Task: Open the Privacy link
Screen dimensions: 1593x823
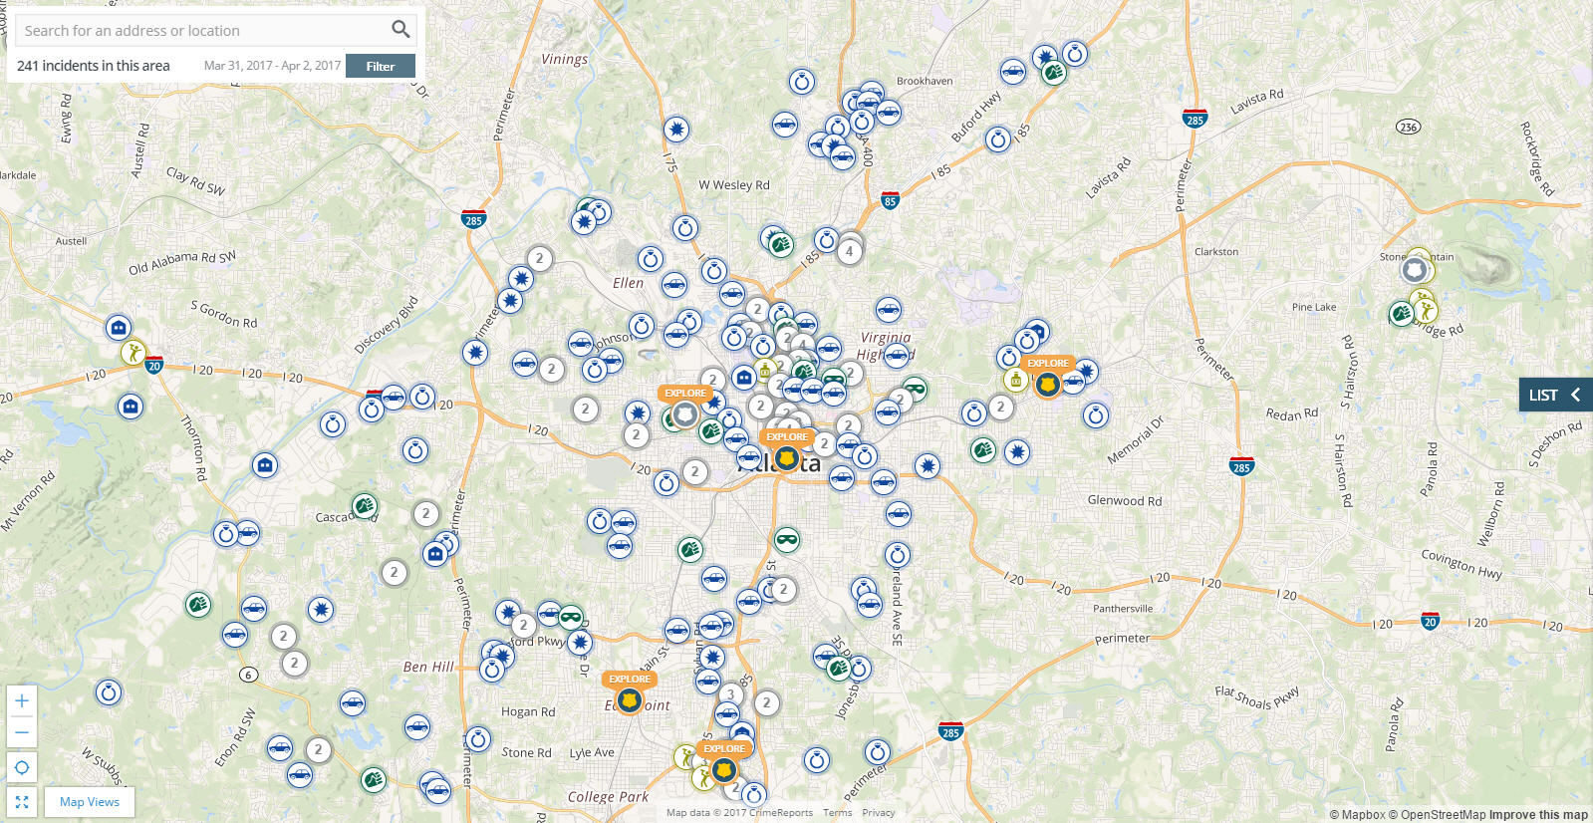Action: [x=878, y=813]
